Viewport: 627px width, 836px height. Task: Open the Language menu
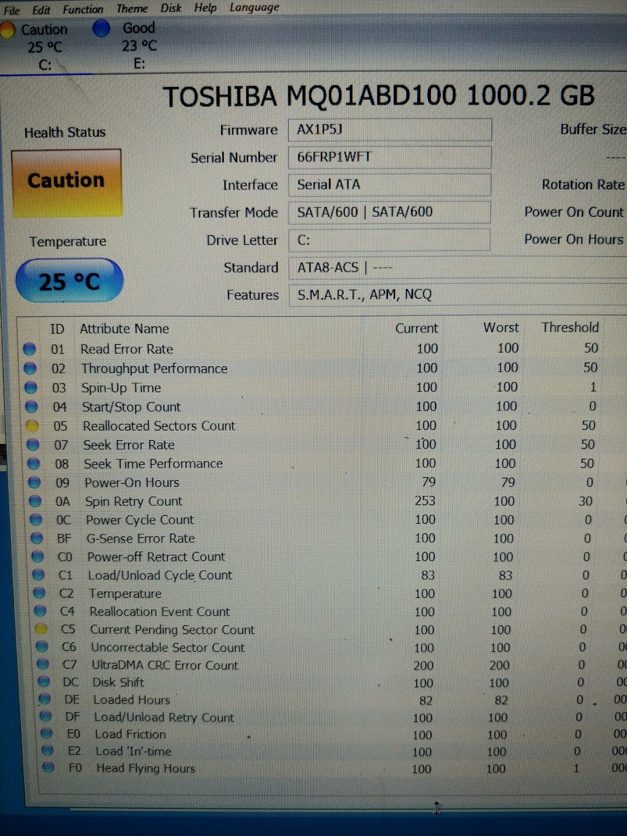click(x=254, y=7)
